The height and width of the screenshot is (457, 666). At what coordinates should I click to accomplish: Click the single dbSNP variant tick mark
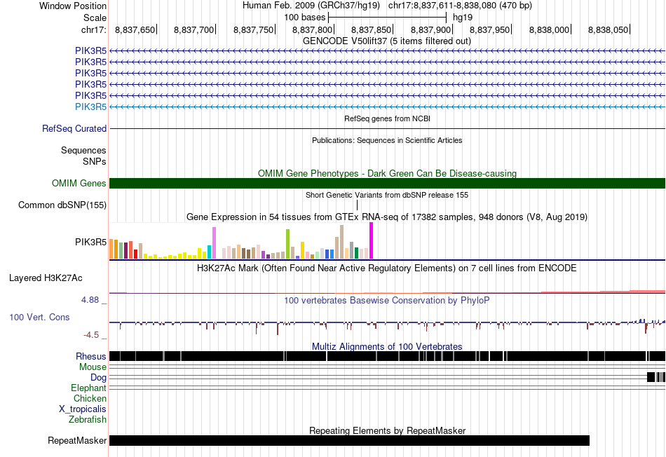[x=358, y=205]
